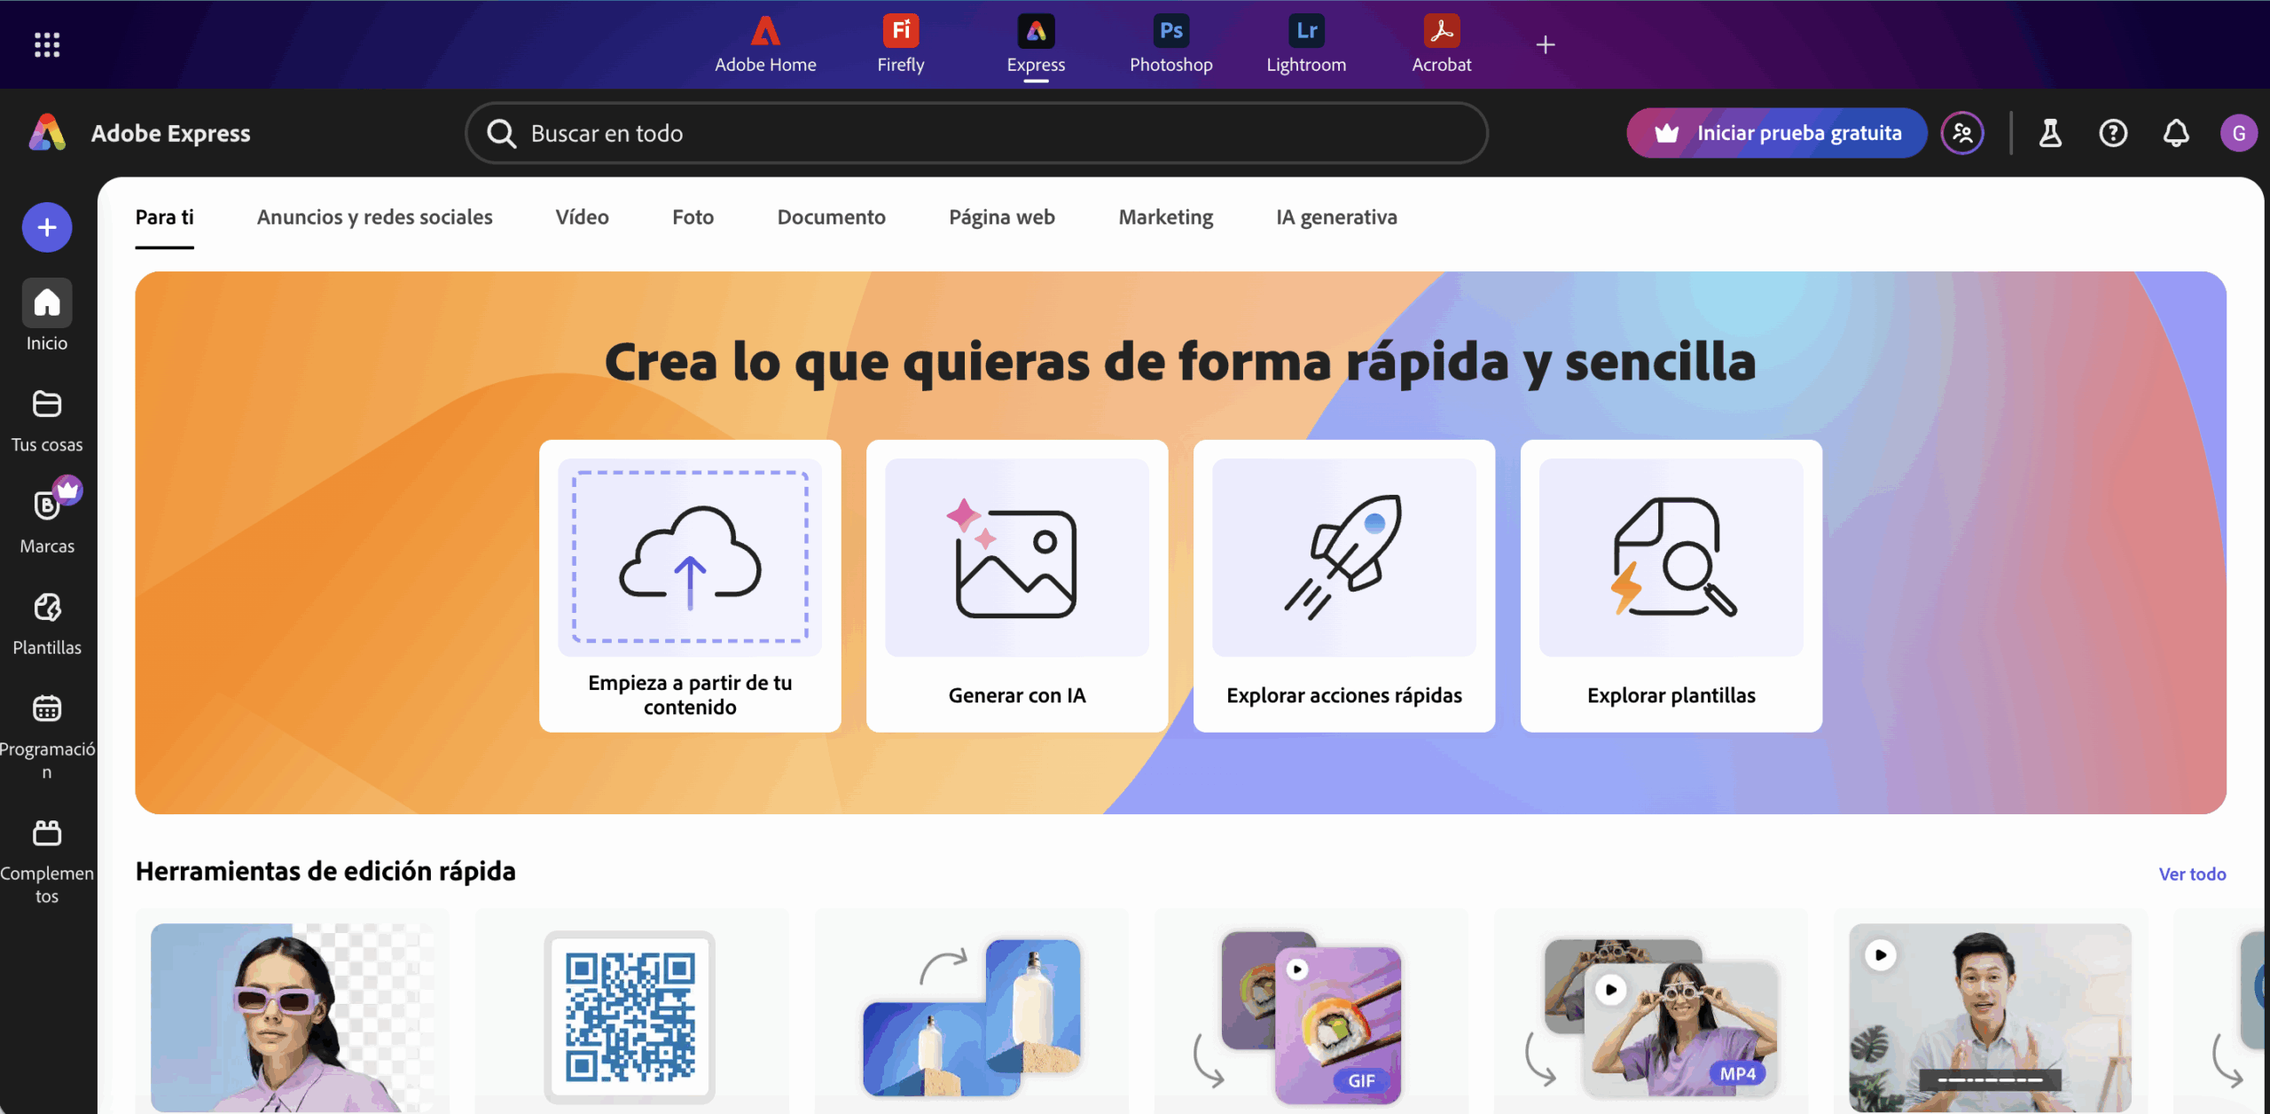Click the Ver todo link
The height and width of the screenshot is (1114, 2270).
pos(2192,874)
